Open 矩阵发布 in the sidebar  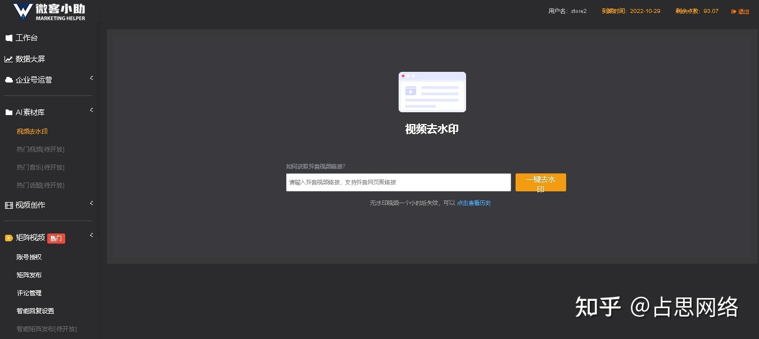29,275
